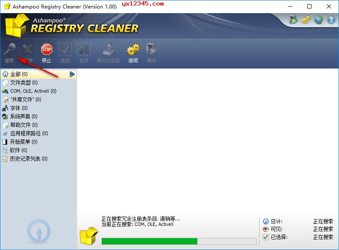This screenshot has width=339, height=250.
Task: Click the 正在搜索 value beside 总计
Action: [323, 221]
